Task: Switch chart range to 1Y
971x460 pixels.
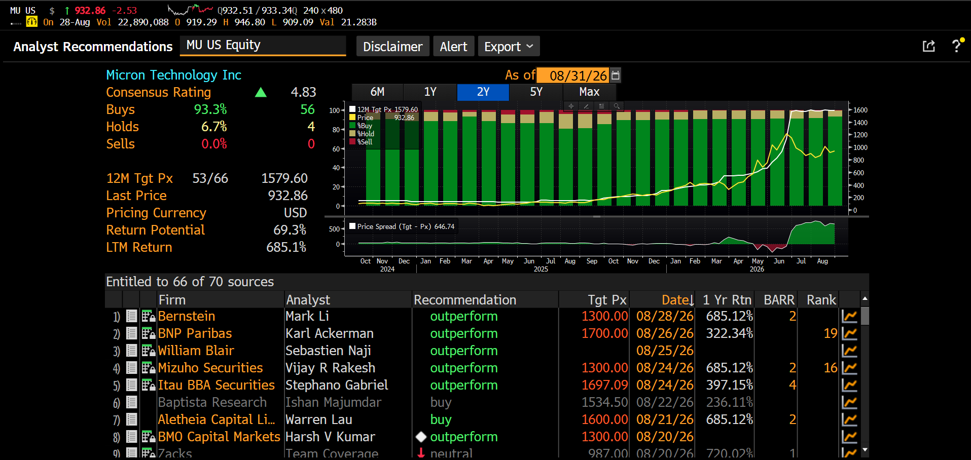Action: tap(430, 92)
